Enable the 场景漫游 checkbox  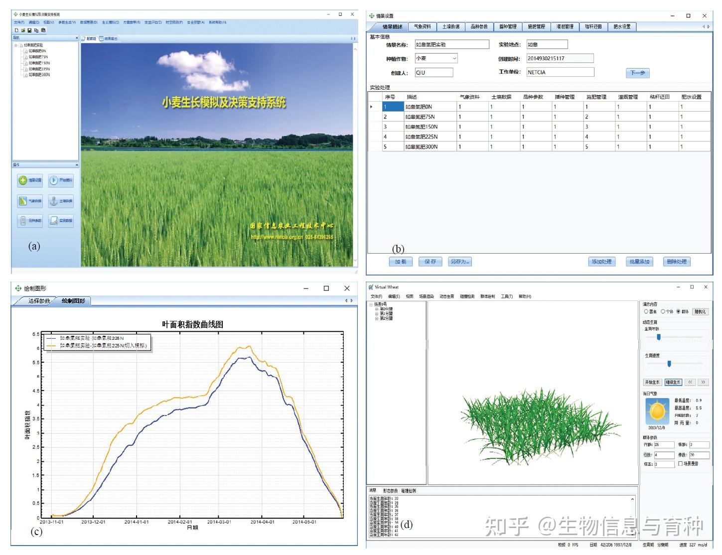(x=681, y=463)
